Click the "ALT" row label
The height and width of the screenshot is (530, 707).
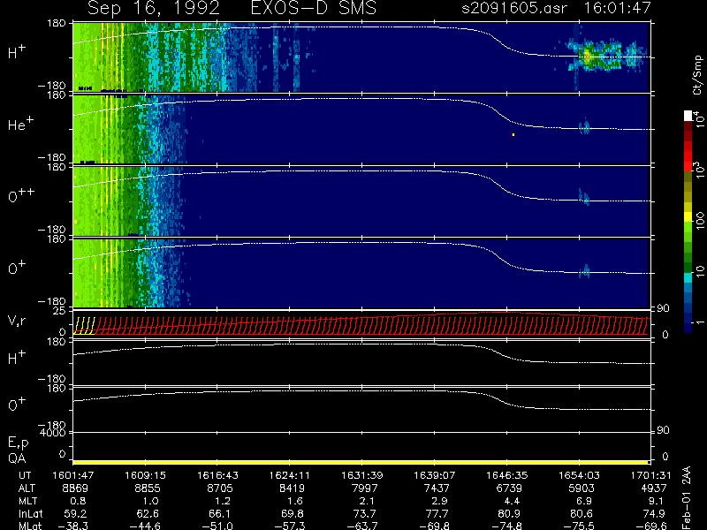pyautogui.click(x=27, y=488)
